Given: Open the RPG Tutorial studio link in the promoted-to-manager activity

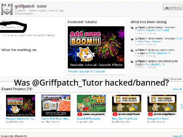Looking at the screenshot, I should (159, 53).
